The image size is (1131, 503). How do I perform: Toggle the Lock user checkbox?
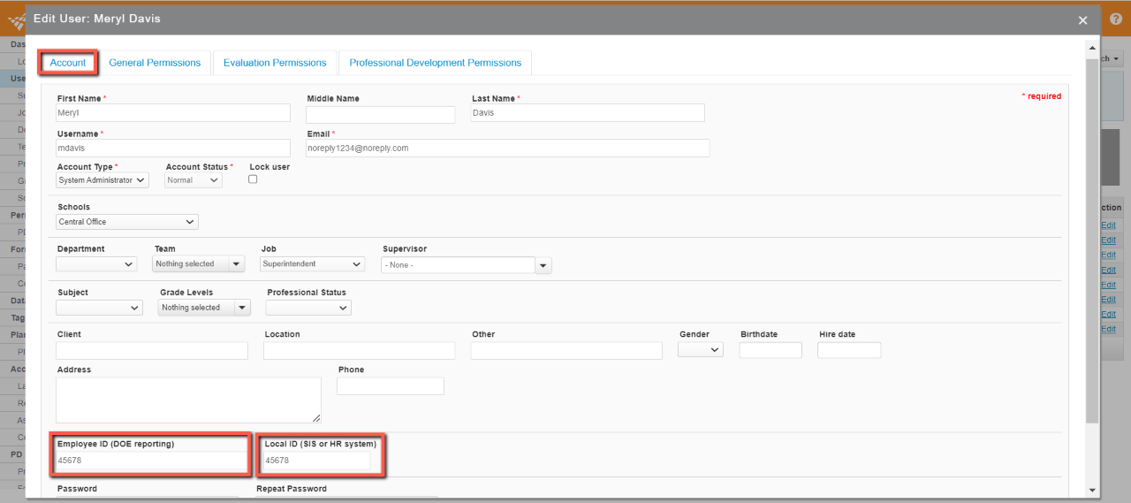click(x=253, y=179)
